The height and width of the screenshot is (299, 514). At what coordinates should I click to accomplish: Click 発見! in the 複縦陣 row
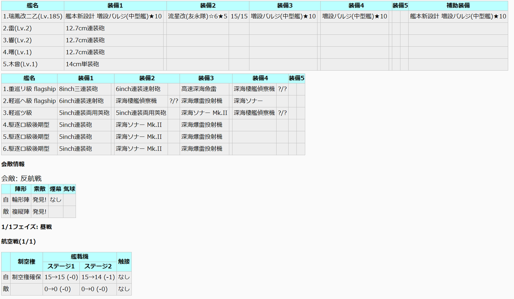coord(40,212)
